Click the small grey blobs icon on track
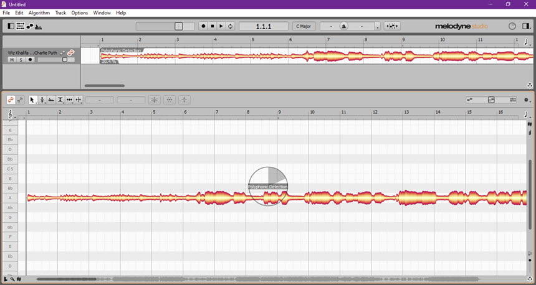This screenshot has width=536, height=285. coord(62,53)
